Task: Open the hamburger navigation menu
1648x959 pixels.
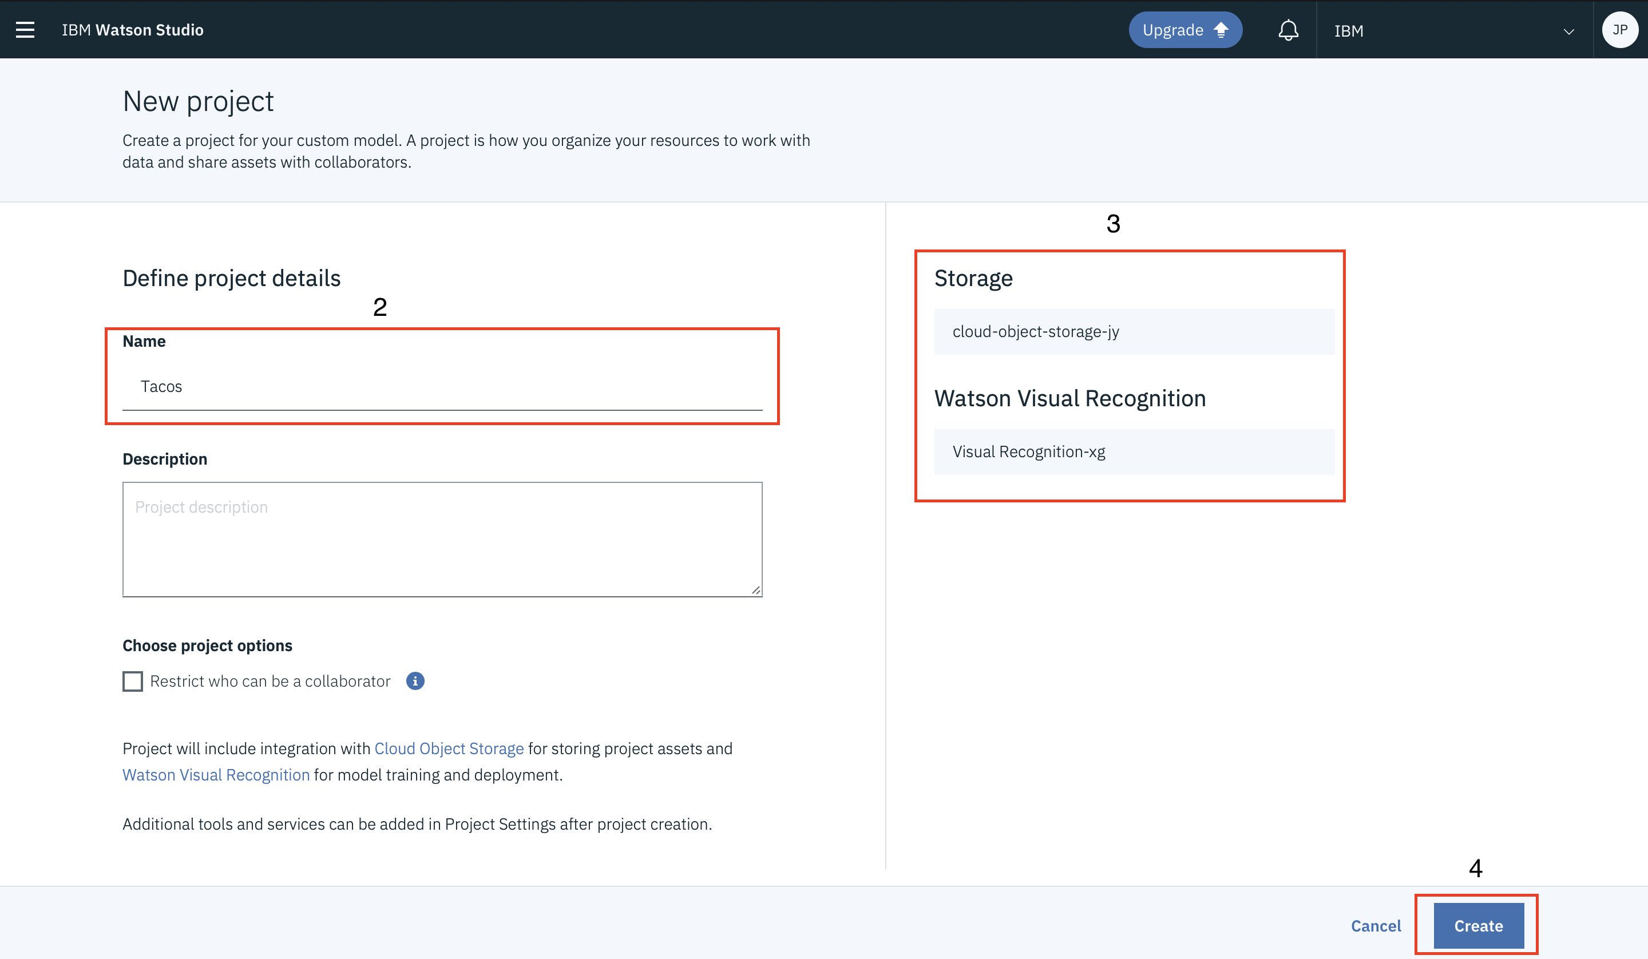Action: tap(25, 30)
